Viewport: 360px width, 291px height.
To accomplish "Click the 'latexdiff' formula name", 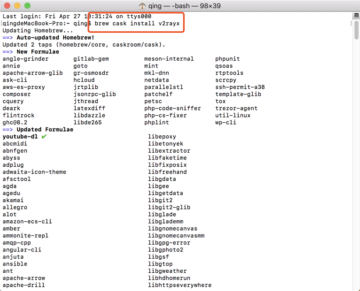I will [x=89, y=108].
